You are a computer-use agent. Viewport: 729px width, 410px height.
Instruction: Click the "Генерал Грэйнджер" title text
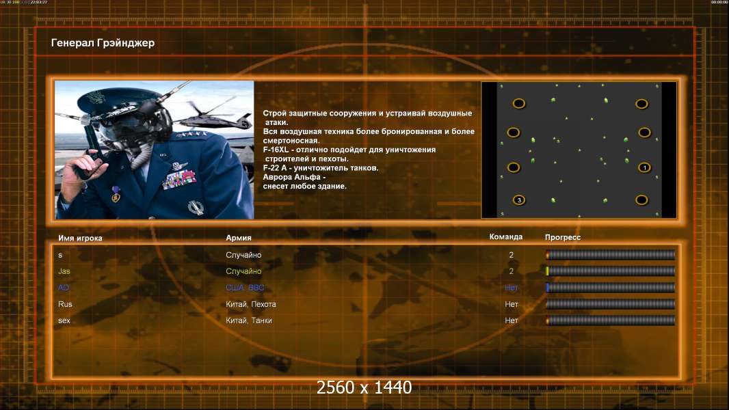[x=103, y=43]
